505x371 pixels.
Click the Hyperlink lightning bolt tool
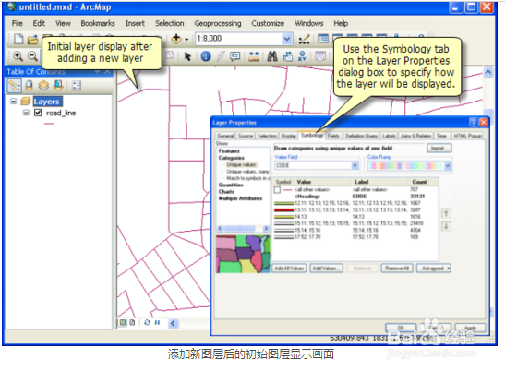[221, 56]
